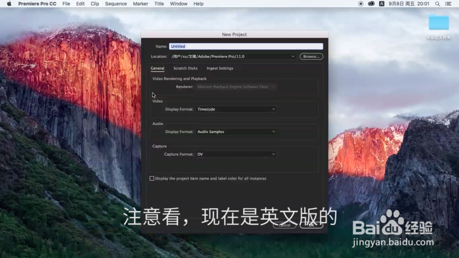This screenshot has height=258, width=459.
Task: Open the Clip menu
Action: [95, 4]
